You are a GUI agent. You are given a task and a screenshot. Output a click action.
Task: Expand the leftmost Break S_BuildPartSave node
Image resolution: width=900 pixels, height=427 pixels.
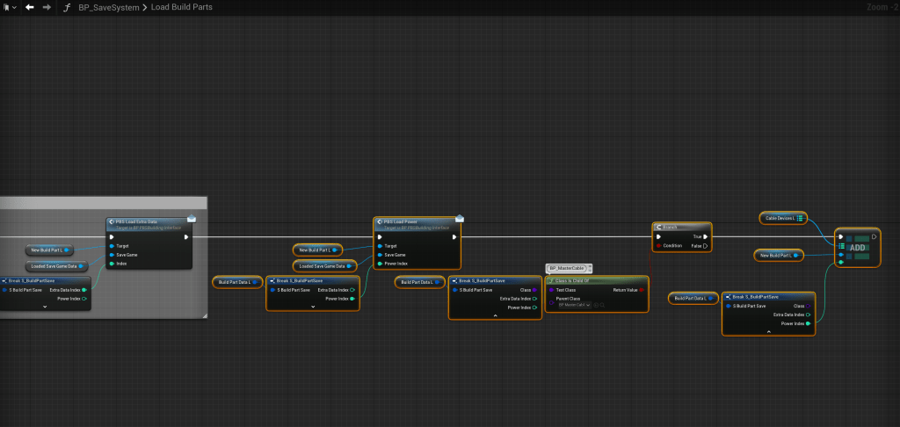tap(44, 307)
